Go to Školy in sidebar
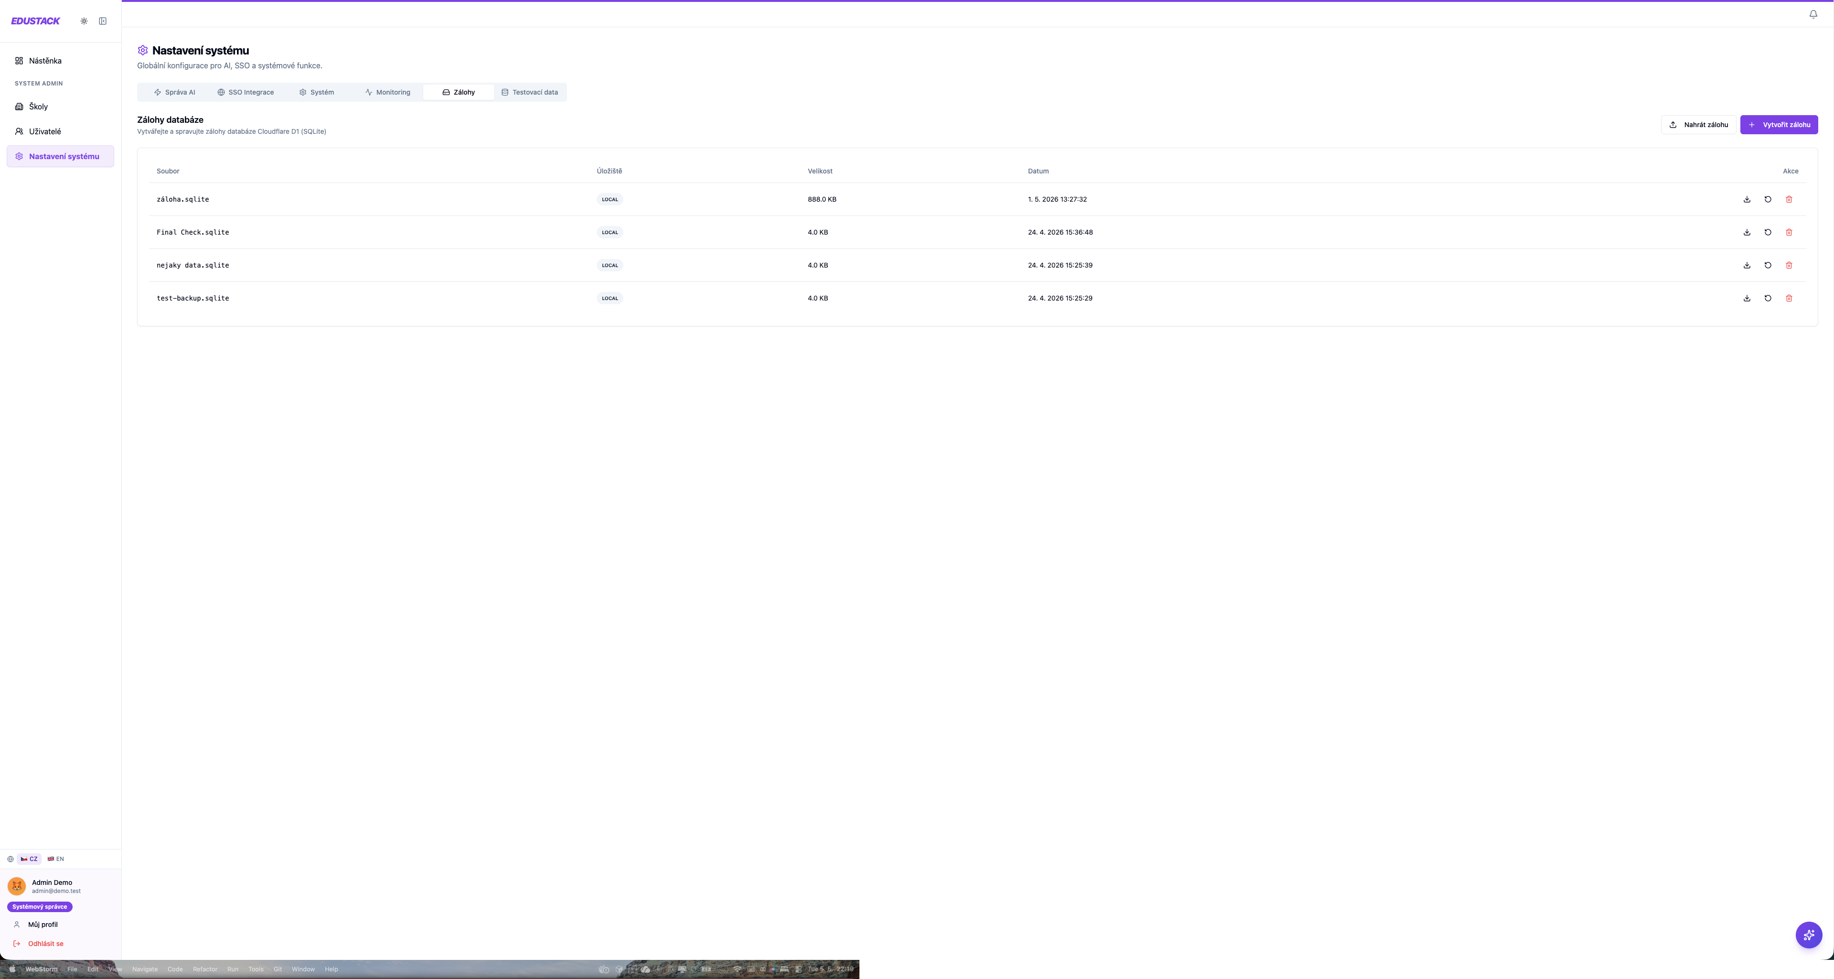Screen dimensions: 1834x979 (61, 107)
